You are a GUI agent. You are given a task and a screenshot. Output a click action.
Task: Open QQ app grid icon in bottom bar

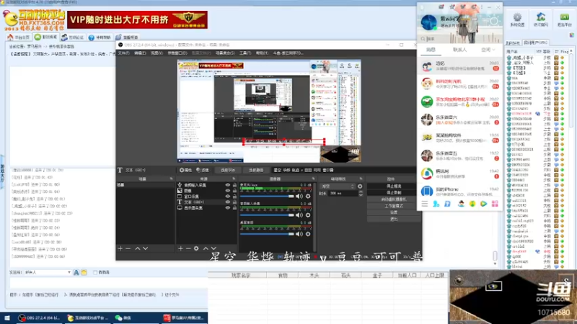495,204
